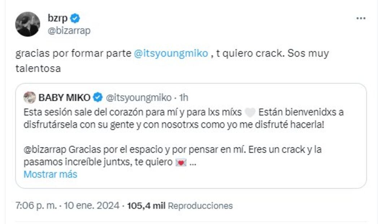
Task: Click BABY MIKO's small avatar in the quoted tweet
Action: coord(30,98)
